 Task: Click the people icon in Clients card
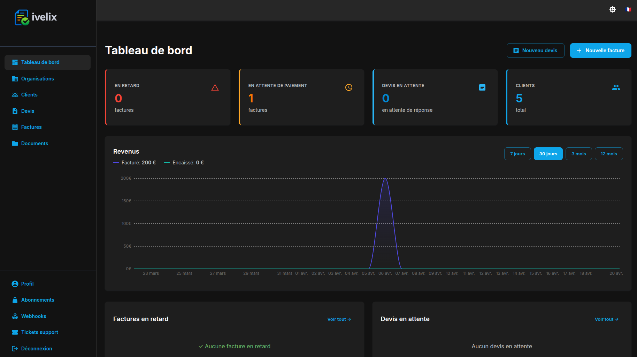[x=616, y=87]
